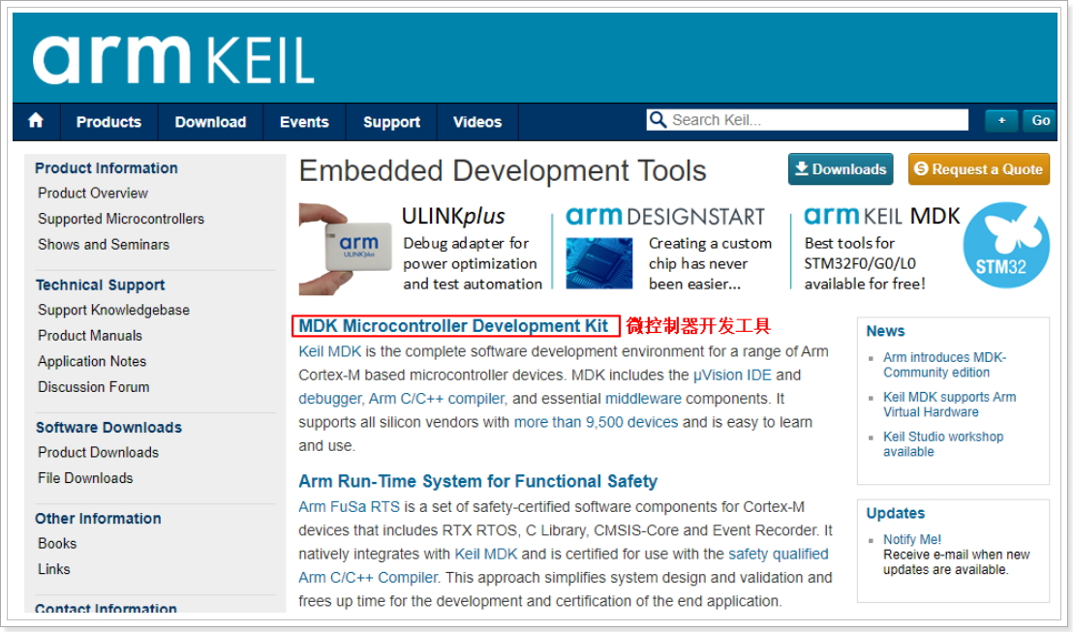Click the Updates panel heading

click(895, 513)
